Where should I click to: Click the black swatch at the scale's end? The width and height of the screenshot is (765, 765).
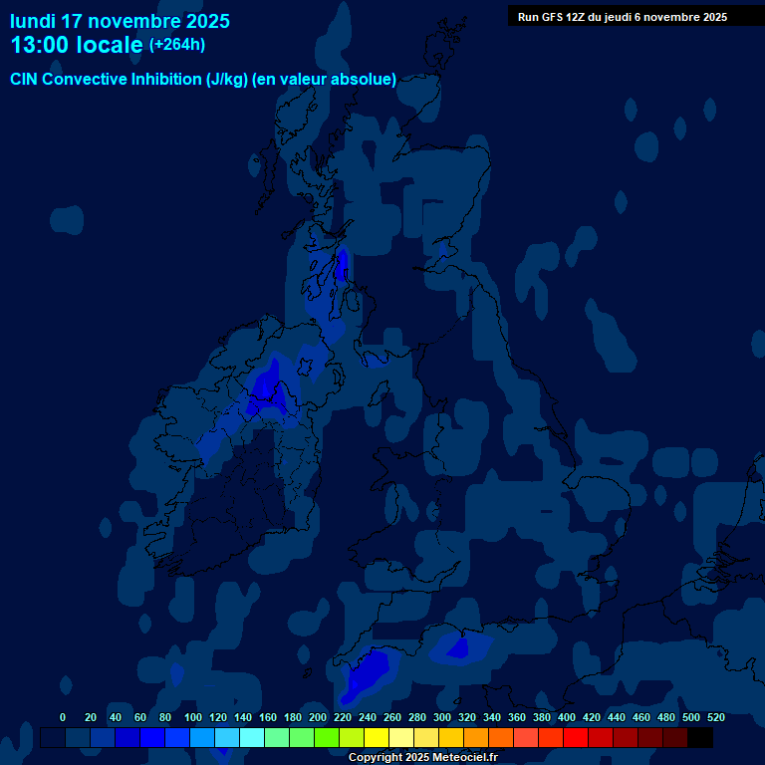tap(700, 738)
